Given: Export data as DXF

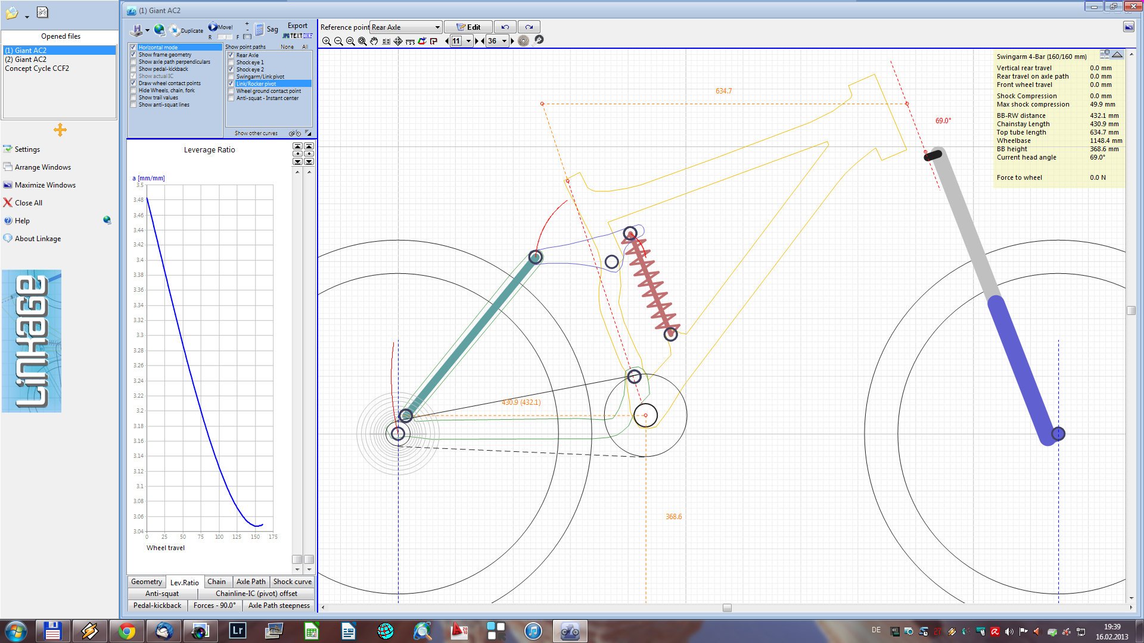Looking at the screenshot, I should 308,36.
